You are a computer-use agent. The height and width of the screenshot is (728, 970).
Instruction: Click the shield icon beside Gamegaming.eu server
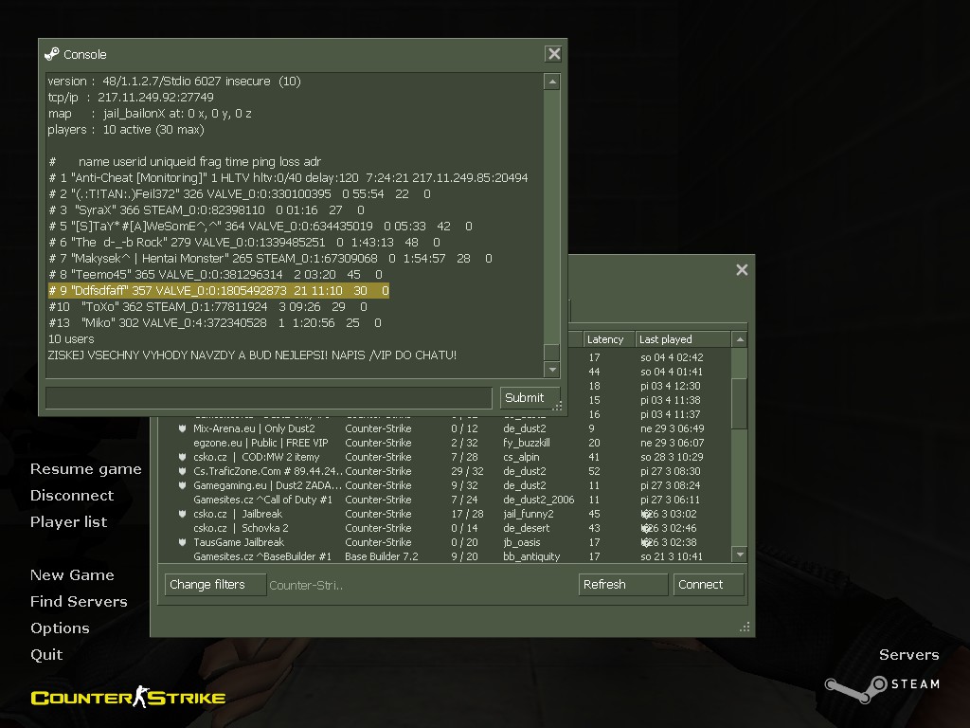(x=183, y=485)
